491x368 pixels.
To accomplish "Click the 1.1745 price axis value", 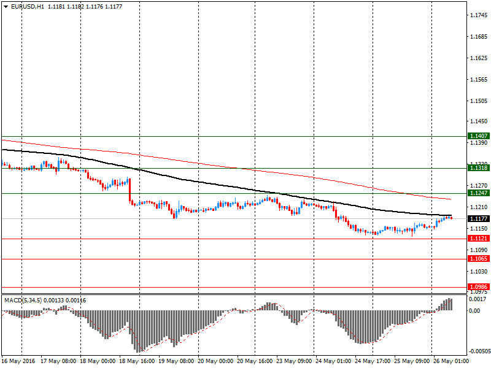I will point(479,15).
